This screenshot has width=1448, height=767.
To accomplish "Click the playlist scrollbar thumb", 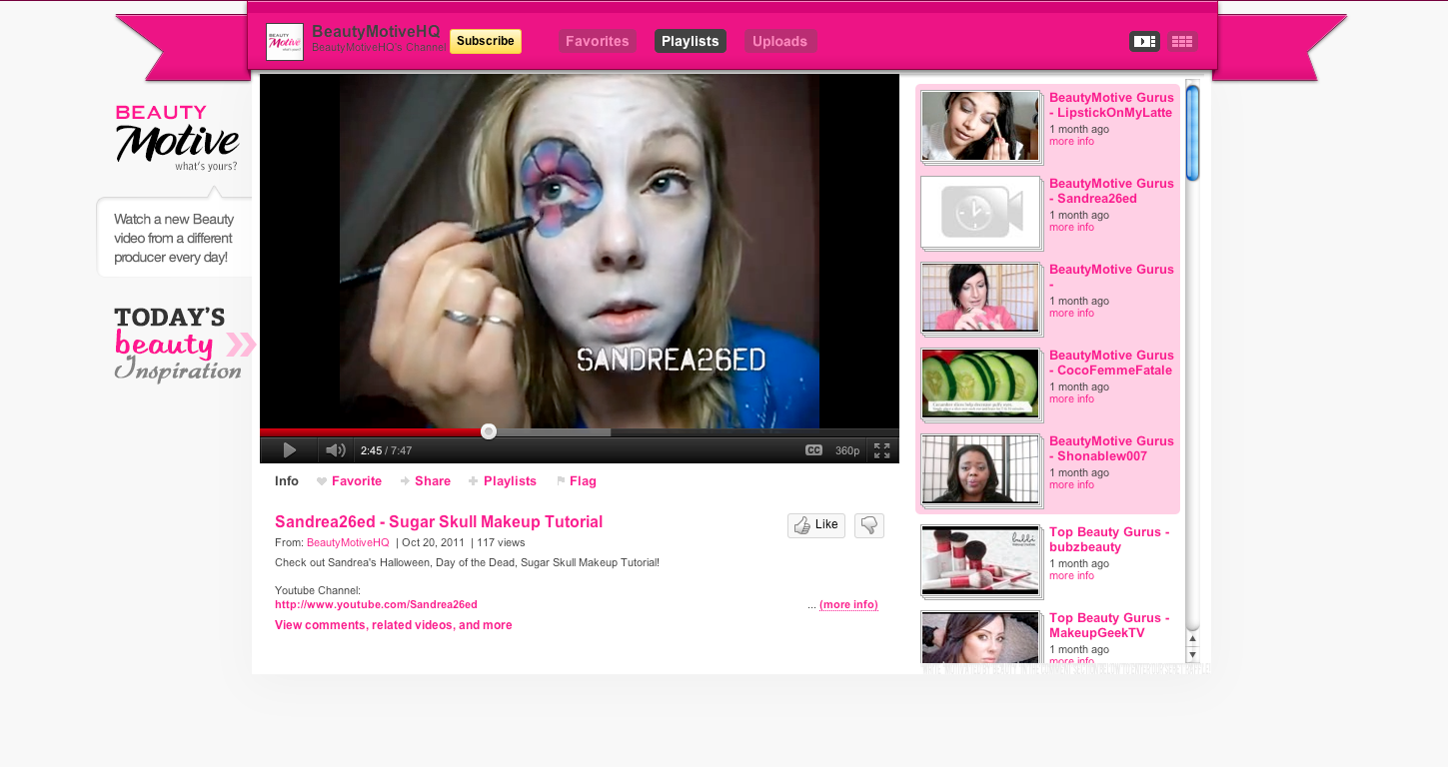I will click(1192, 133).
